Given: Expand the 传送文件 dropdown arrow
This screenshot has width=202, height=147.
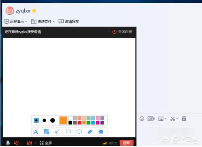Looking at the screenshot, I should pos(54,22).
